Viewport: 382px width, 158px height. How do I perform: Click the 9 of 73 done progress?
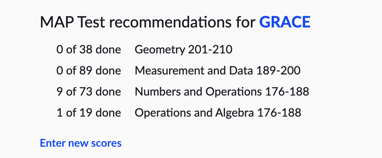coord(89,91)
